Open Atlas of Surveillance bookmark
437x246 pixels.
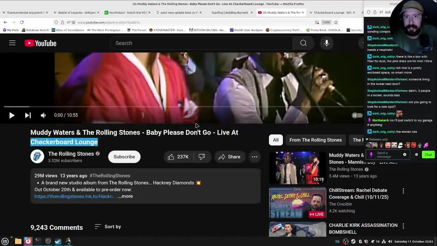[x=68, y=30]
